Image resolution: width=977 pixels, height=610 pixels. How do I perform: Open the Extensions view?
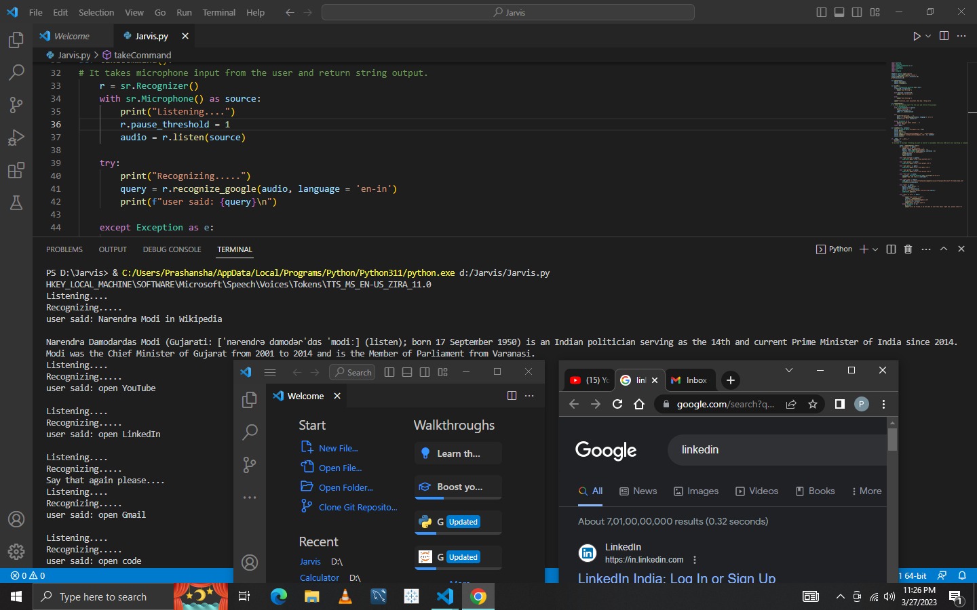[x=16, y=170]
